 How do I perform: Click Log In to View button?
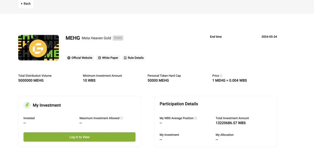(x=80, y=137)
